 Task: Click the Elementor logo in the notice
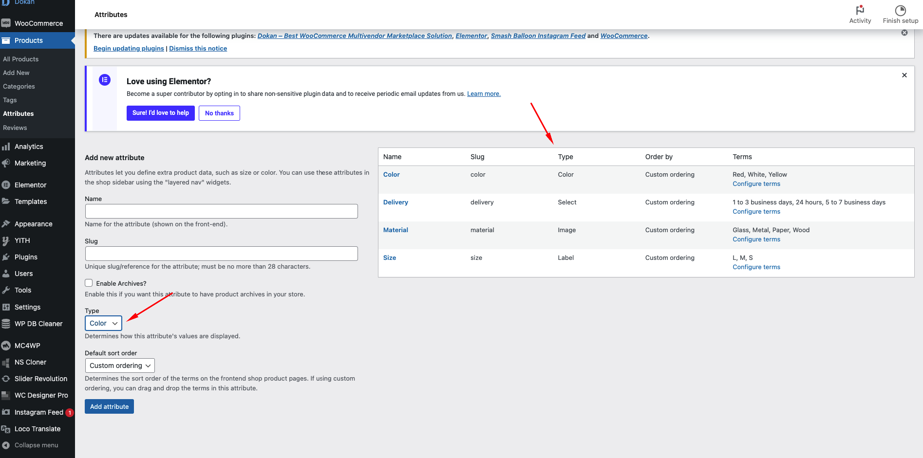(x=105, y=80)
